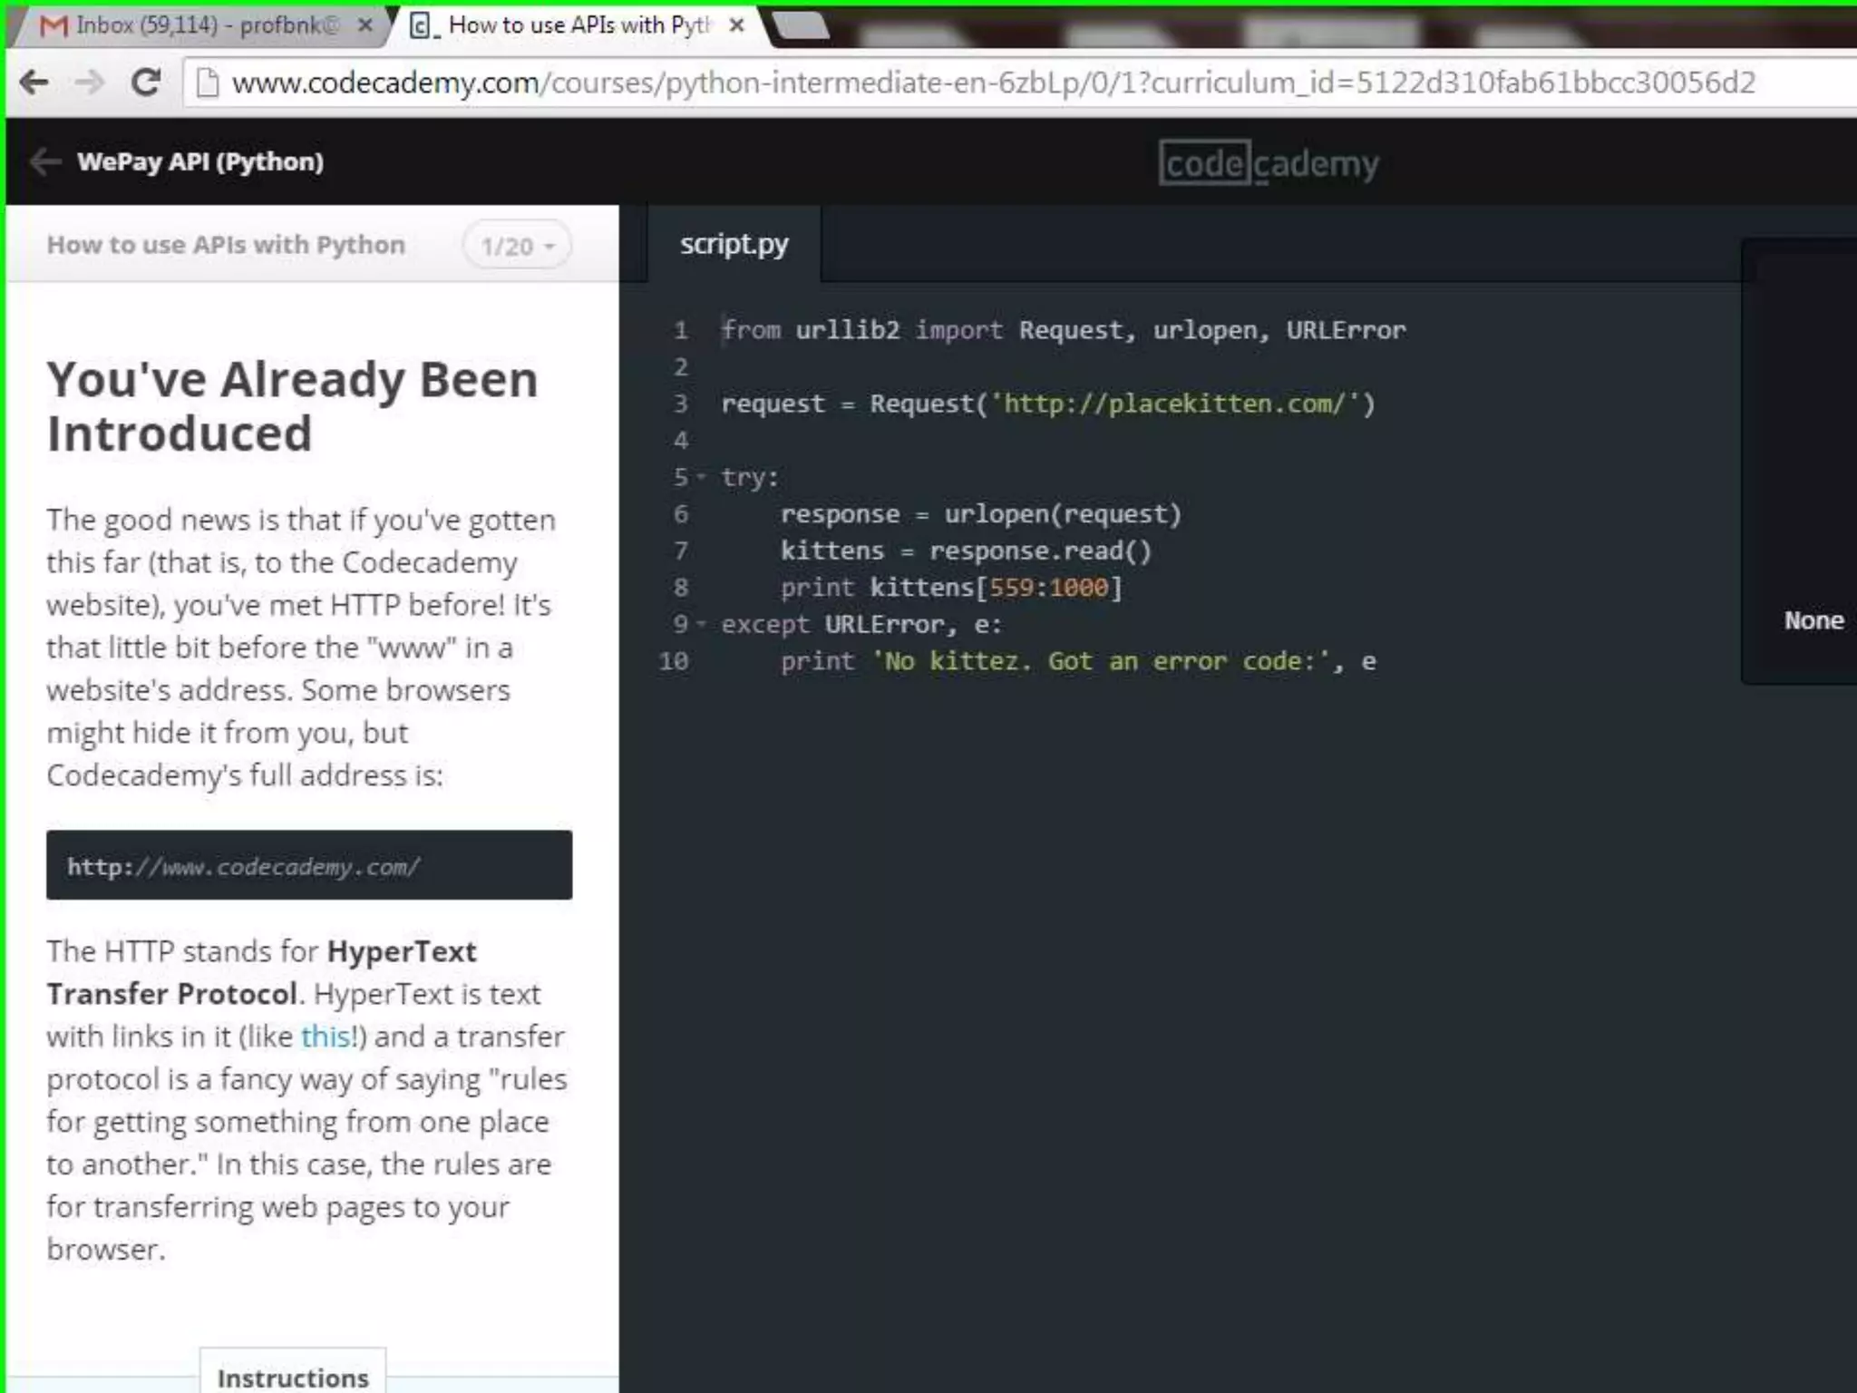
Task: Switch to Inbox Gmail tab
Action: tap(199, 25)
